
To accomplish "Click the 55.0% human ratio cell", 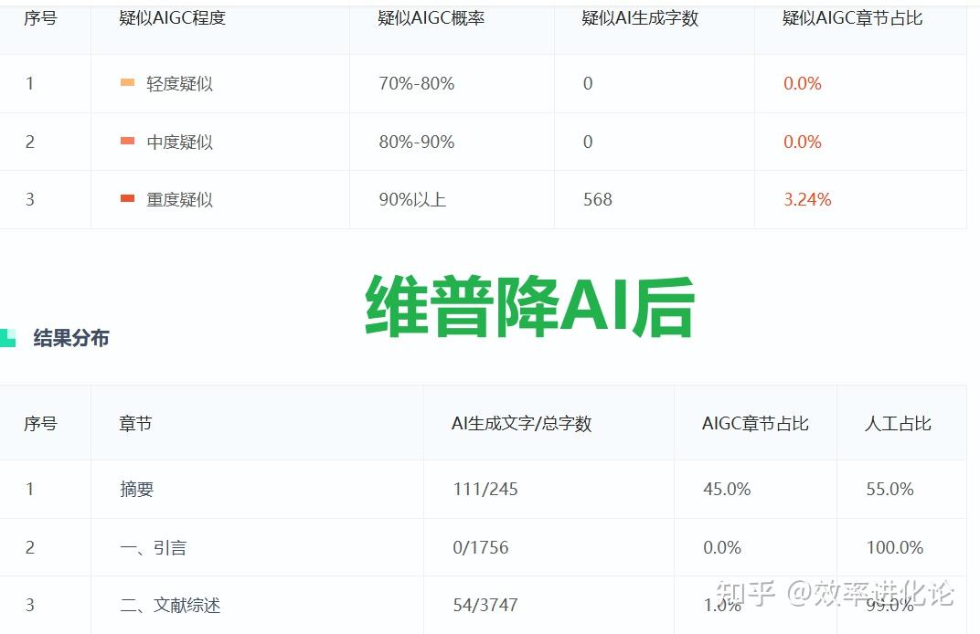I will click(890, 489).
